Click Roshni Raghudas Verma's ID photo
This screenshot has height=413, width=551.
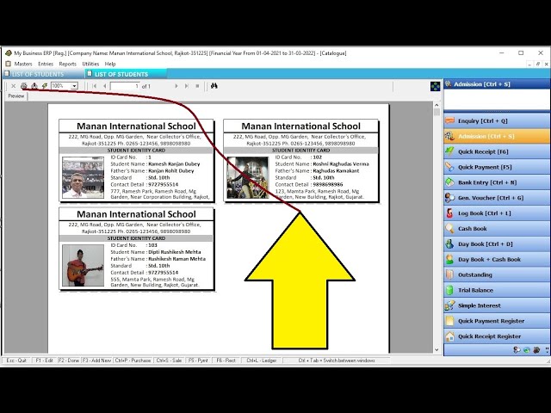(x=248, y=178)
